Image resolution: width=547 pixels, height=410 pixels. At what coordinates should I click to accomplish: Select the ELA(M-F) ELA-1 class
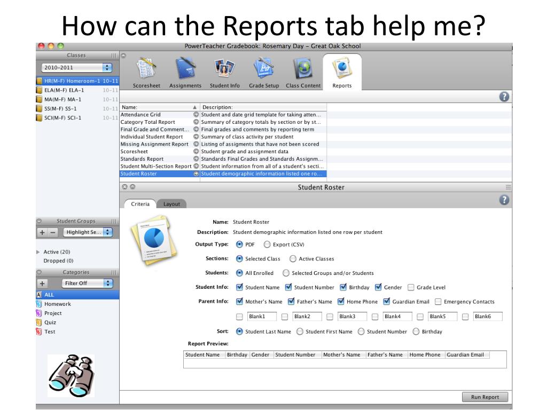coord(77,90)
